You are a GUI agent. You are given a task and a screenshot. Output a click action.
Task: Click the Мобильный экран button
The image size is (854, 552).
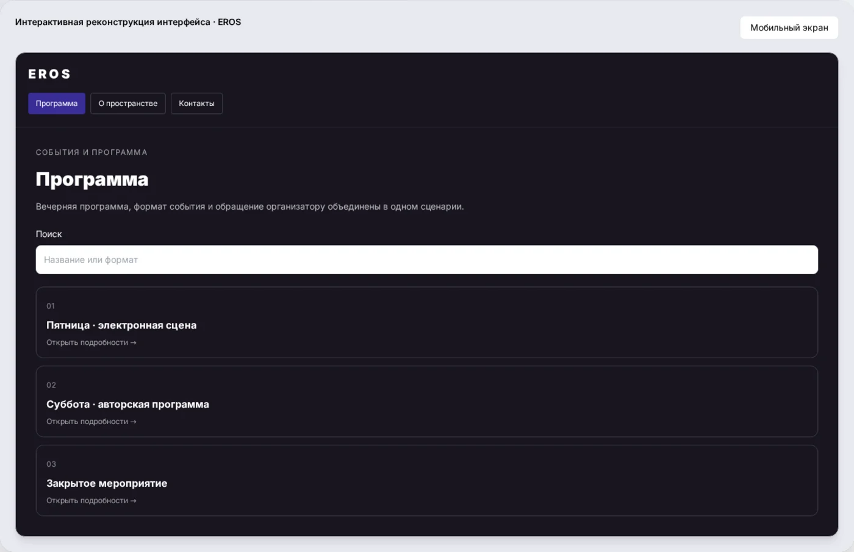point(789,27)
